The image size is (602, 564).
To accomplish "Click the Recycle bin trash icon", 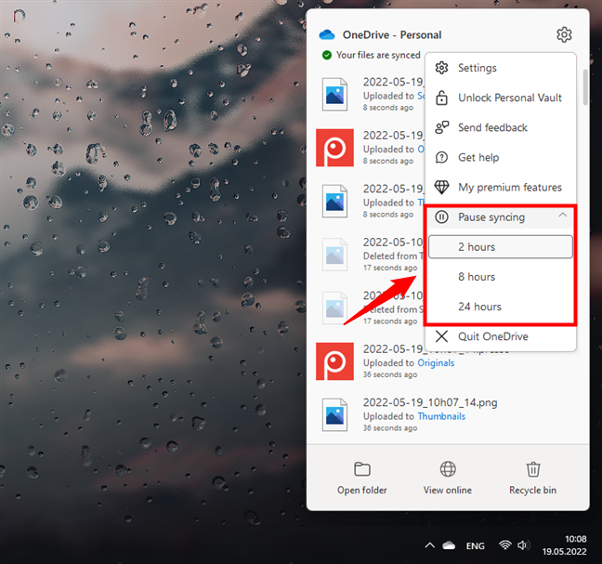I will (x=533, y=469).
